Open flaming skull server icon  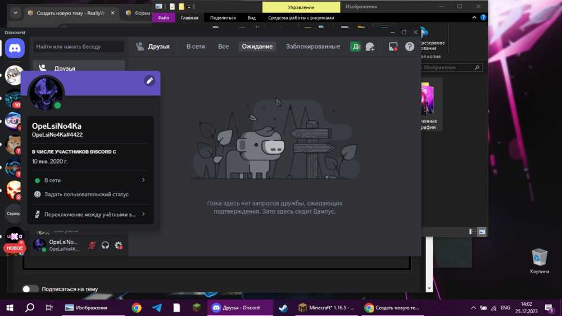click(13, 190)
